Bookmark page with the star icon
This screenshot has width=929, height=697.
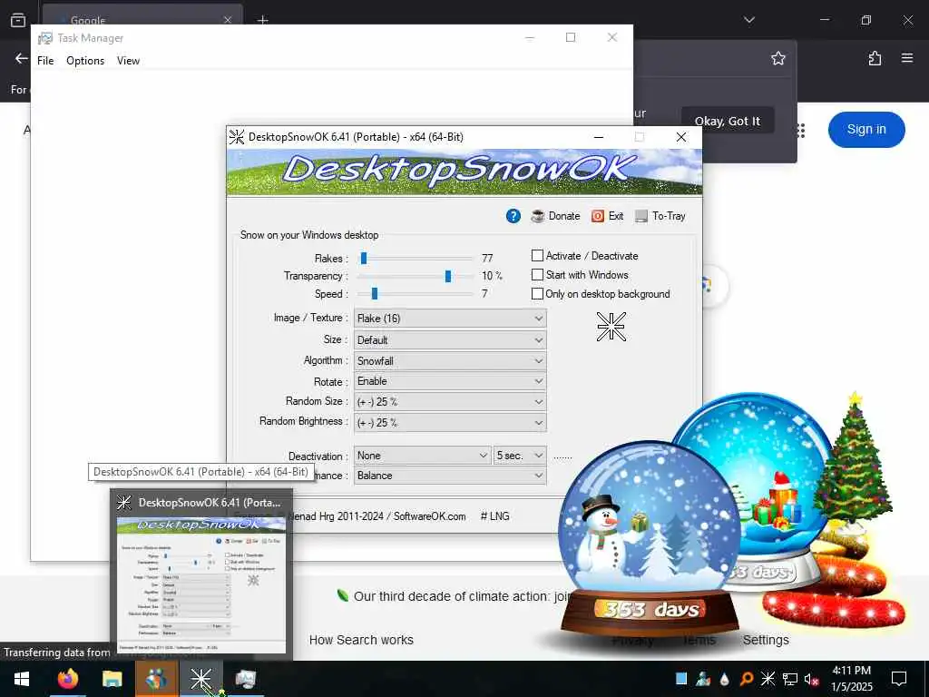[x=777, y=58]
